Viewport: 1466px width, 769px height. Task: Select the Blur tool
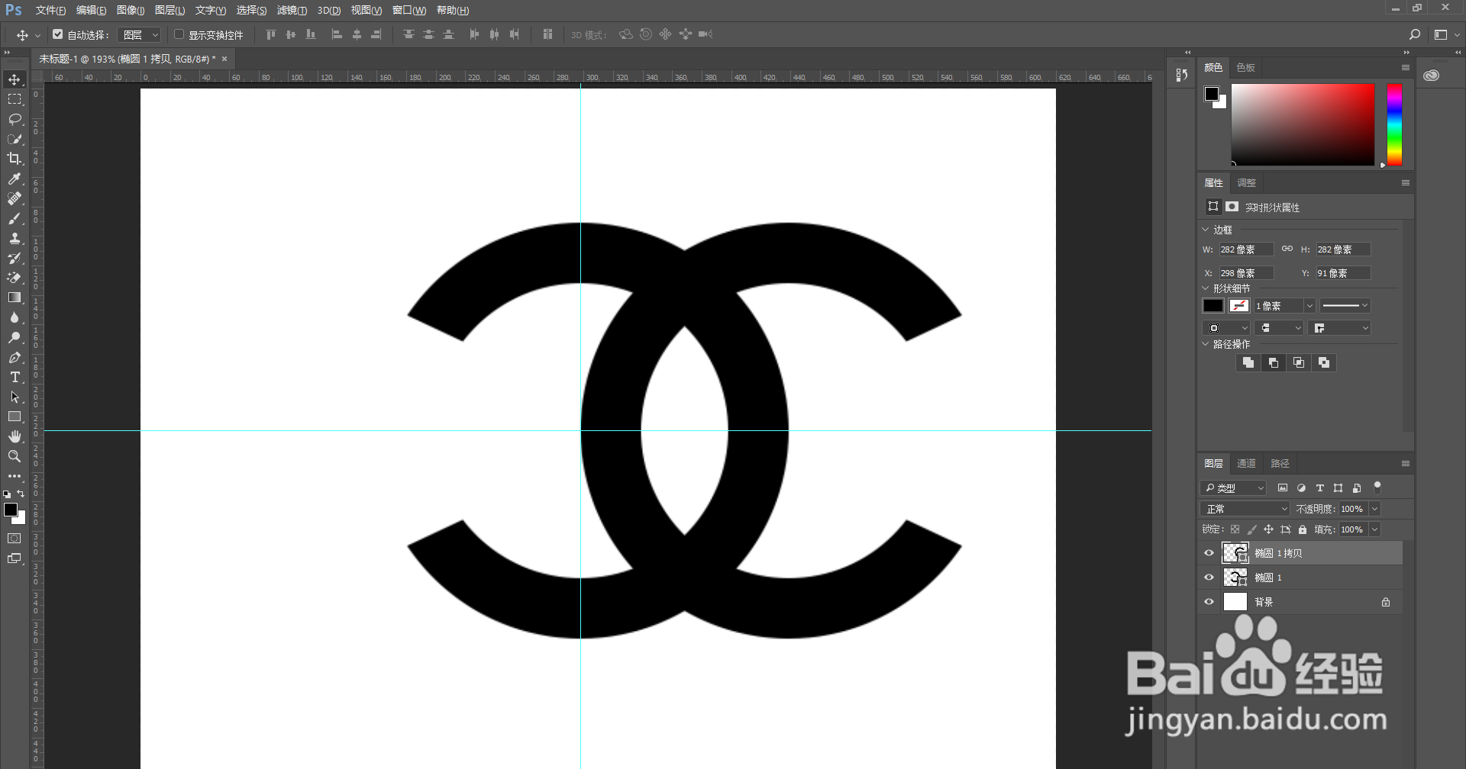(15, 317)
